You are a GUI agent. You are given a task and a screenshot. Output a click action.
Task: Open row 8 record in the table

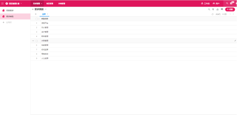coord(134,54)
